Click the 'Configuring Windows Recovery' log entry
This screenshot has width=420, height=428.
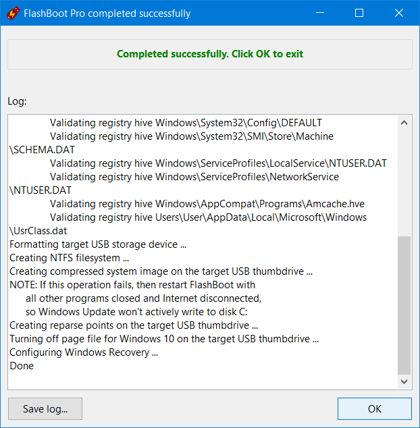[84, 352]
